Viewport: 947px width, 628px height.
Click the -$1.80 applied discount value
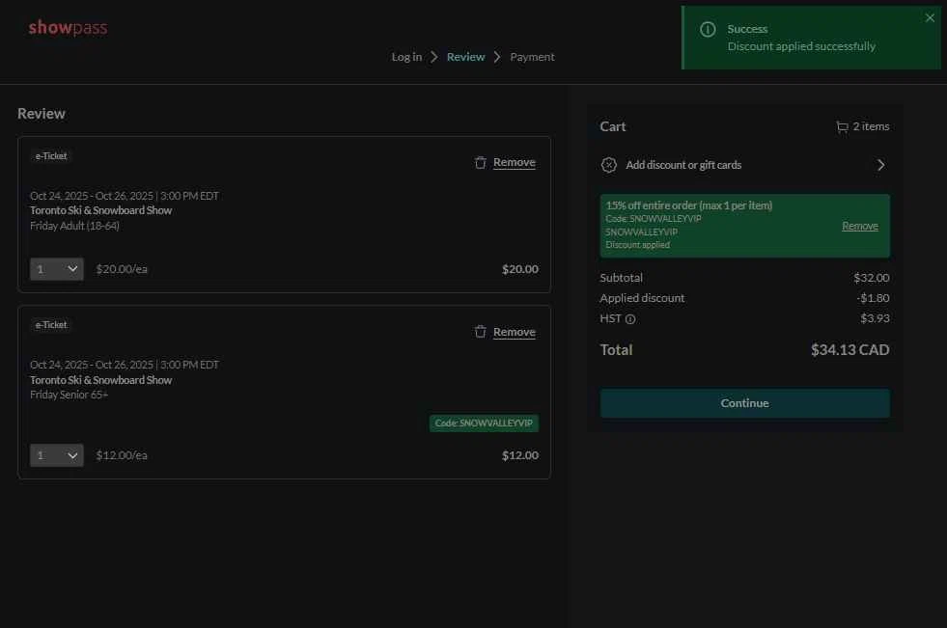873,298
